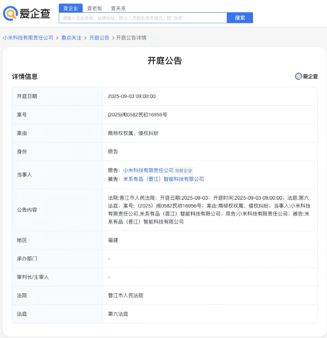
Task: Click the 承办部门 row label
Action: click(x=27, y=259)
